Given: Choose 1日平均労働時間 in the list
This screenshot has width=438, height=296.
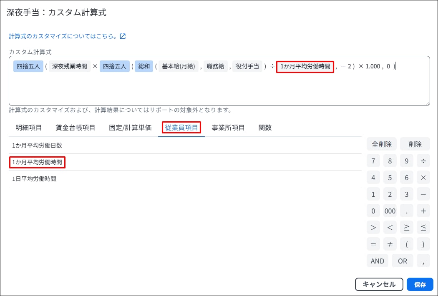Looking at the screenshot, I should 34,179.
